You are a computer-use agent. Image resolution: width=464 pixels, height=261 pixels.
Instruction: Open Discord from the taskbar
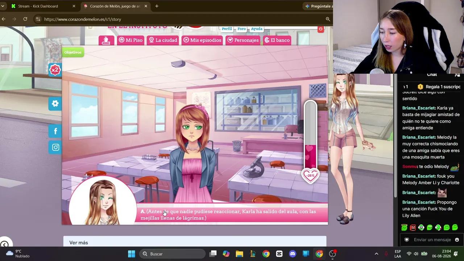(x=293, y=254)
